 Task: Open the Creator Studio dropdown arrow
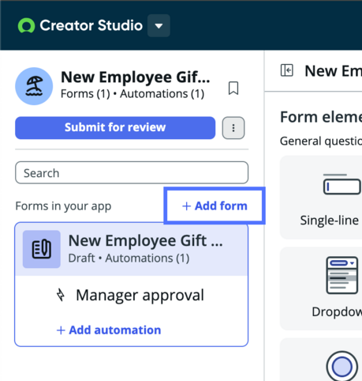[x=159, y=25]
